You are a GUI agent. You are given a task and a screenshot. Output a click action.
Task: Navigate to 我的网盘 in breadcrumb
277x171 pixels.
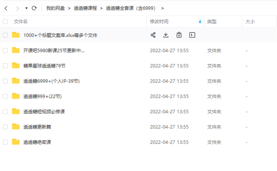[55, 8]
